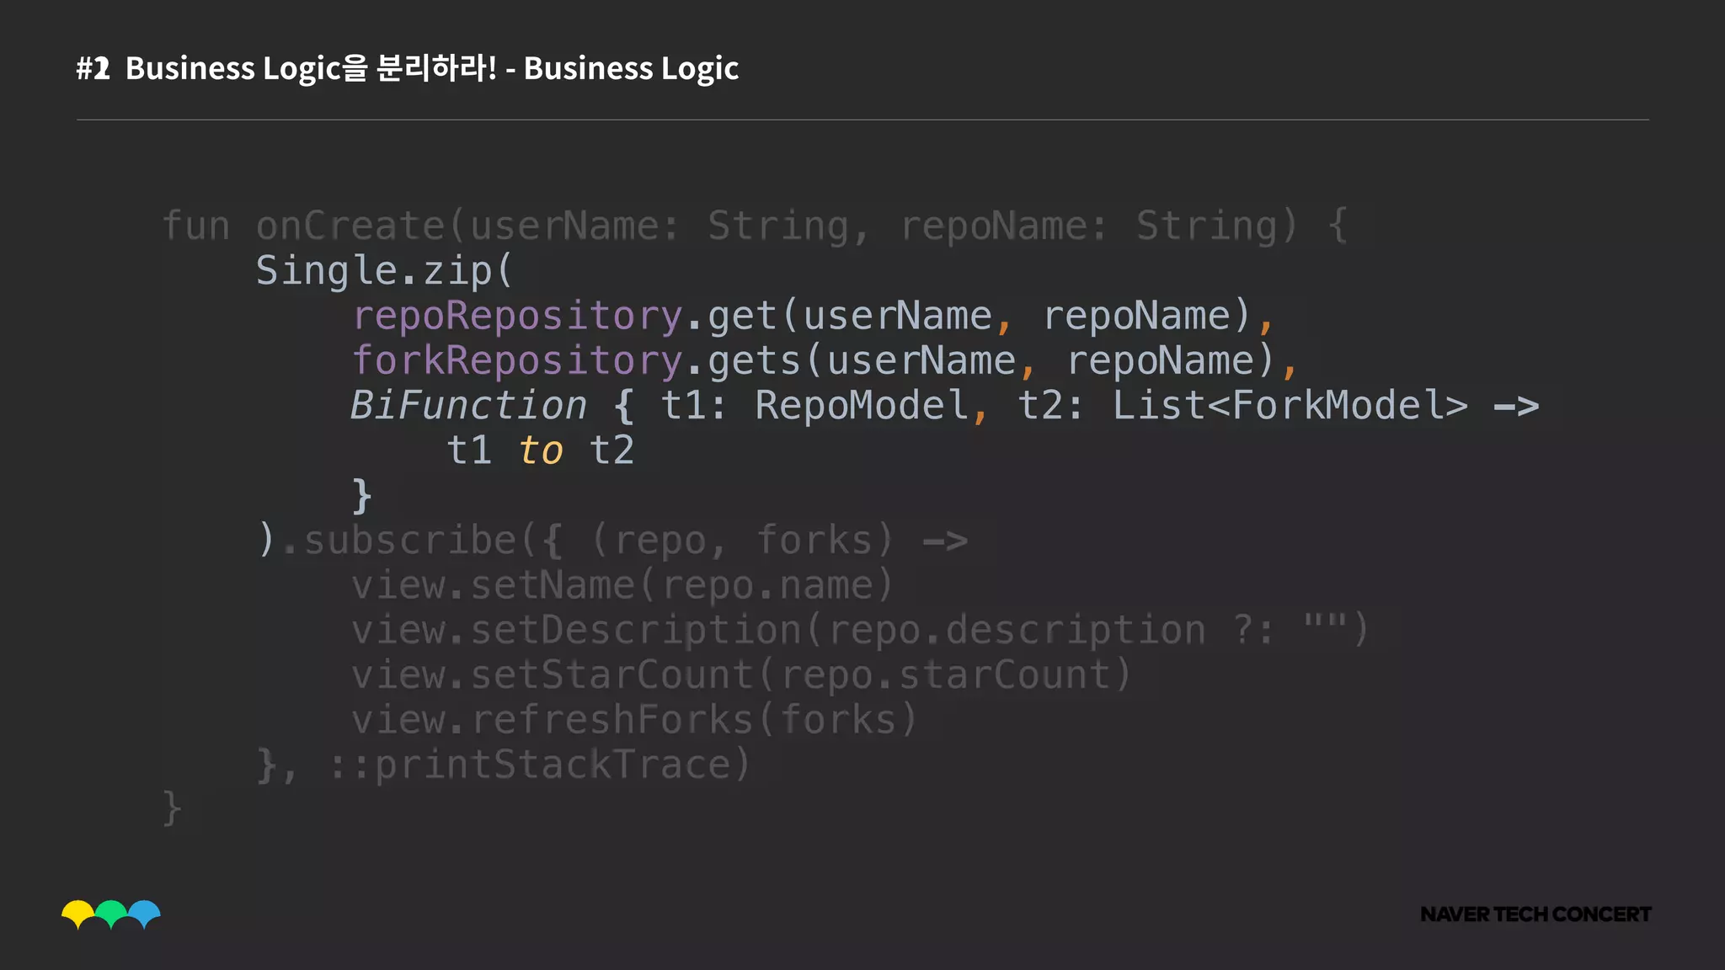Click 'repoRepository' in the code
The image size is (1725, 970).
coord(517,317)
